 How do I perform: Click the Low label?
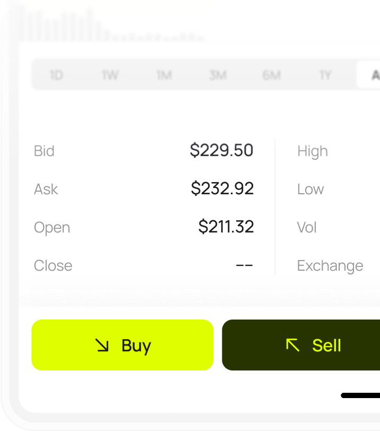tap(310, 189)
